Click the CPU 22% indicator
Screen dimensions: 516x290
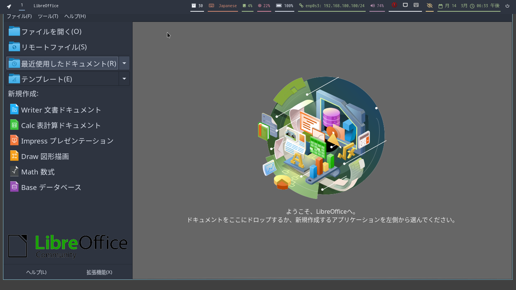click(x=264, y=6)
